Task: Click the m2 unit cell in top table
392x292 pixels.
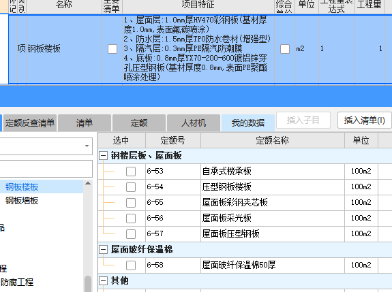Action: (307, 49)
